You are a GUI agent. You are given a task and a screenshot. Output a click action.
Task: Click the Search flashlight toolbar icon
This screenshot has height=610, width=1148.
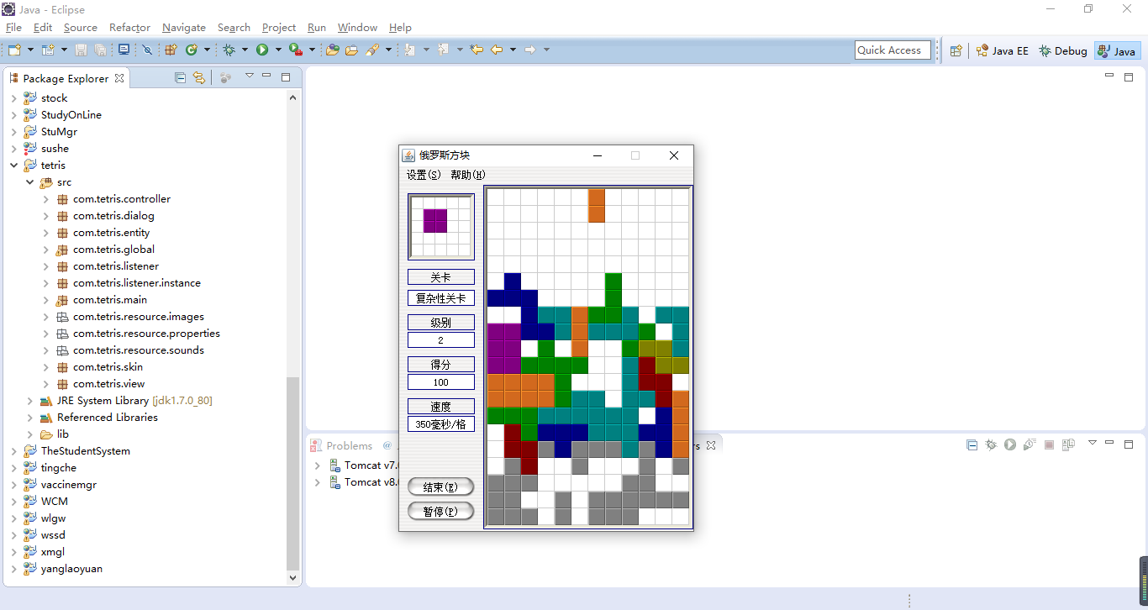(372, 50)
